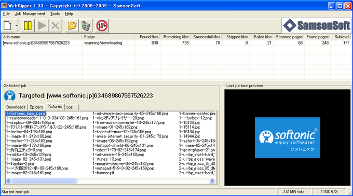Click the found files value 838
Screen dimensions: 353x196
click(155, 43)
